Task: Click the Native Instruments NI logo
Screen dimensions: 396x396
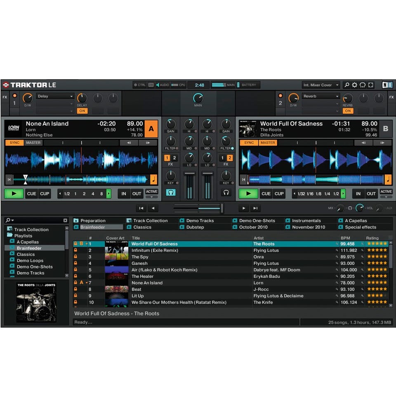Action: [387, 85]
